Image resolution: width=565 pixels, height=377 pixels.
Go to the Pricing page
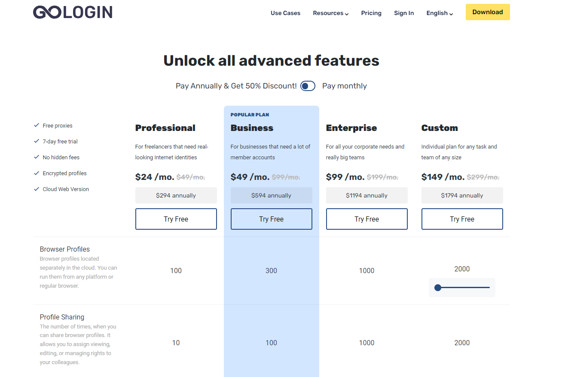[371, 13]
